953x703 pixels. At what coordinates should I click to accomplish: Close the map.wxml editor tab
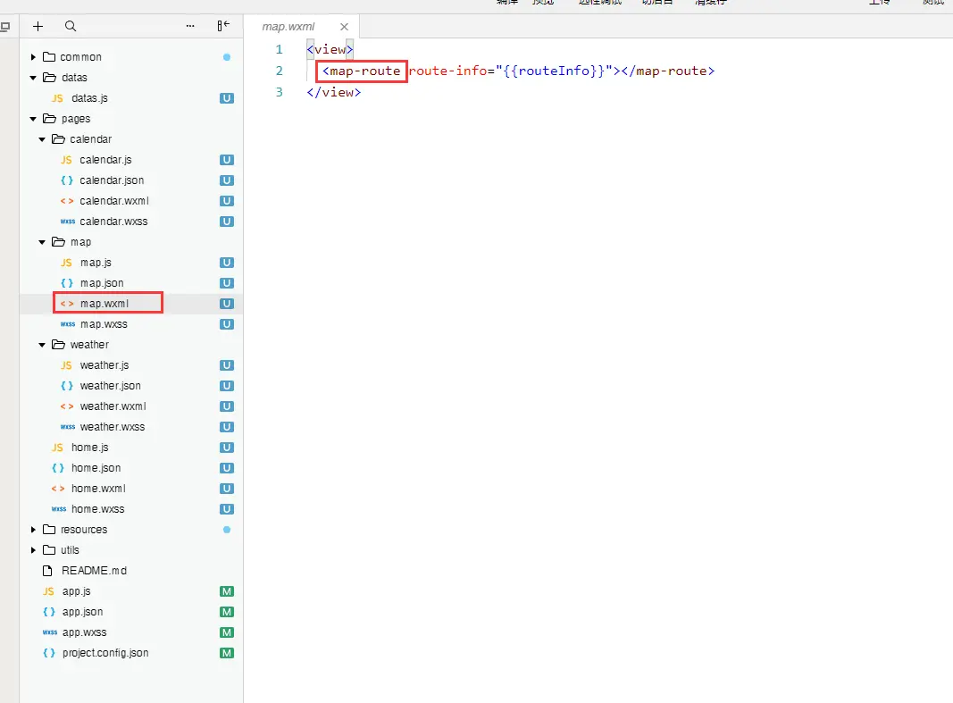click(x=344, y=27)
